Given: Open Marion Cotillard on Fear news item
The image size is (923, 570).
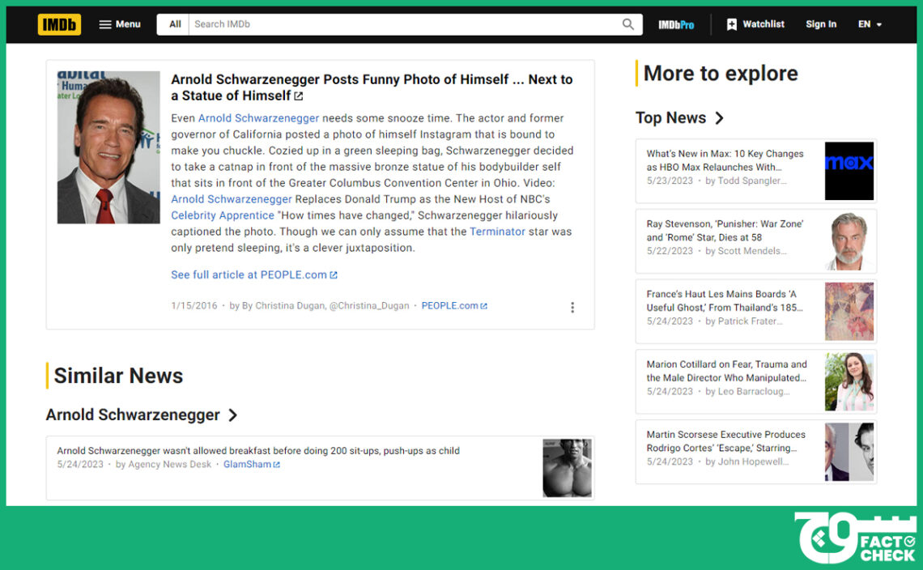Looking at the screenshot, I should pyautogui.click(x=726, y=371).
